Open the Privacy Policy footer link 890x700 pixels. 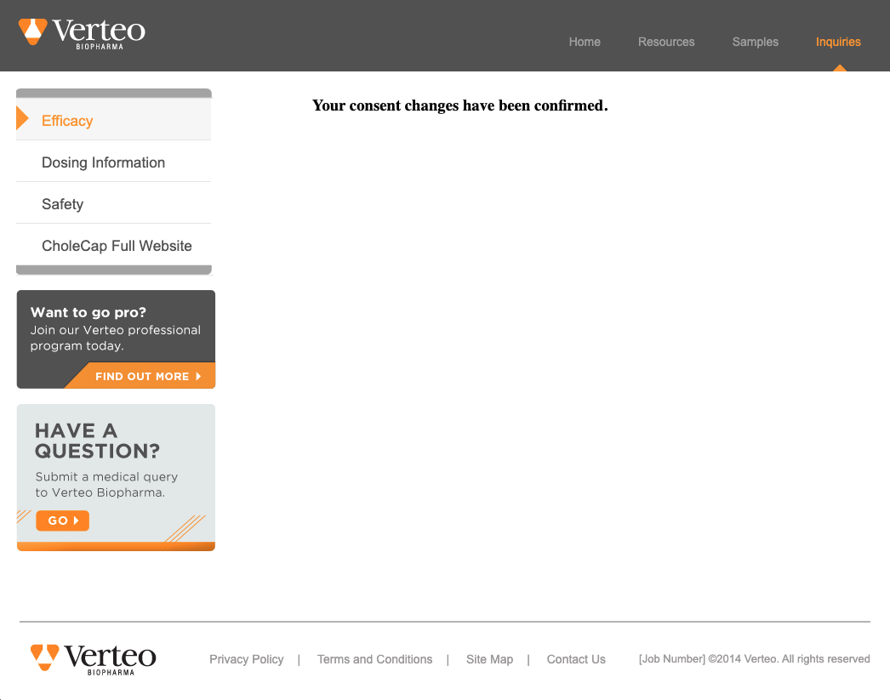(x=247, y=659)
